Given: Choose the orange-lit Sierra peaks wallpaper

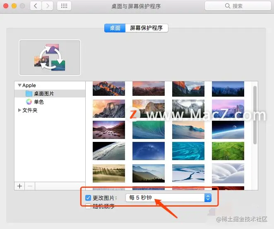Looking at the screenshot, I should click(109, 88).
